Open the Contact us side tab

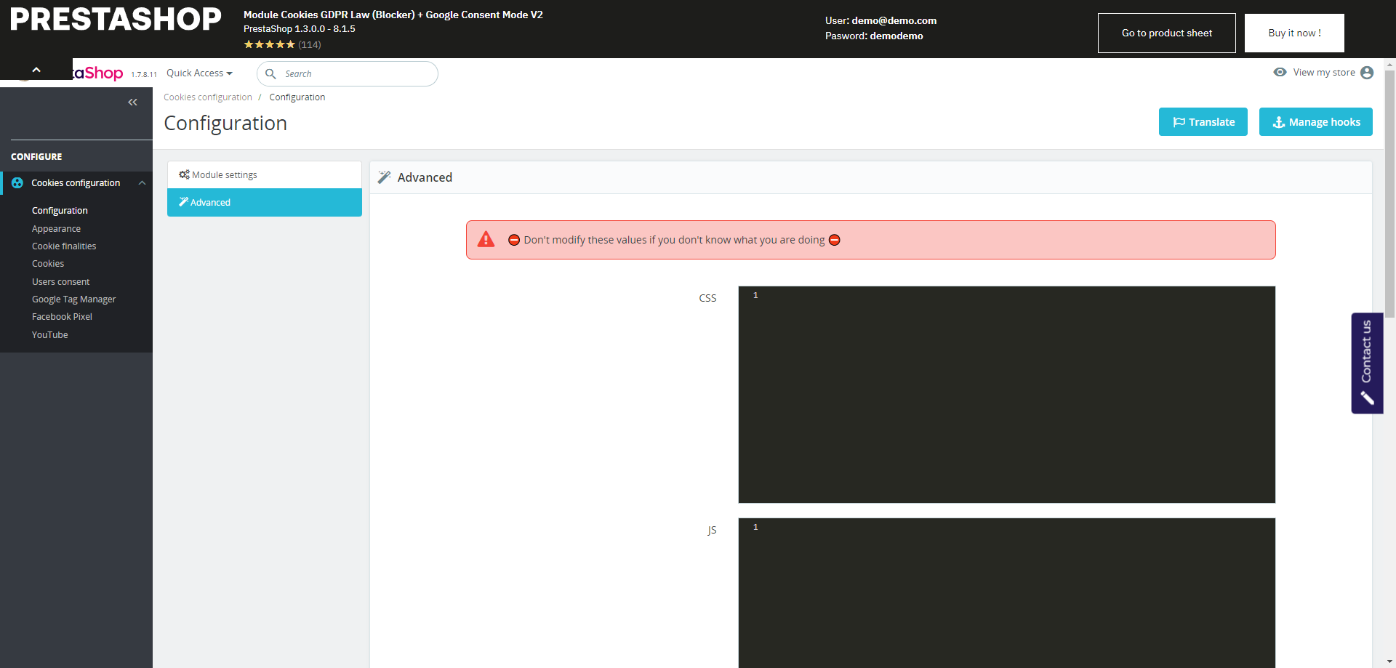point(1367,363)
